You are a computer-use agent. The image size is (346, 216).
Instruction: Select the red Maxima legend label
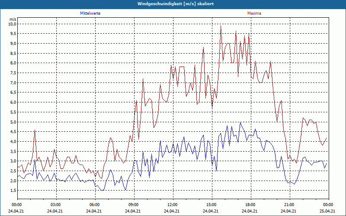click(254, 13)
